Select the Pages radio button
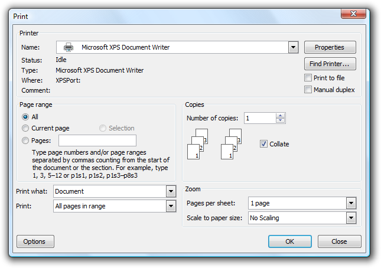 tap(25, 140)
